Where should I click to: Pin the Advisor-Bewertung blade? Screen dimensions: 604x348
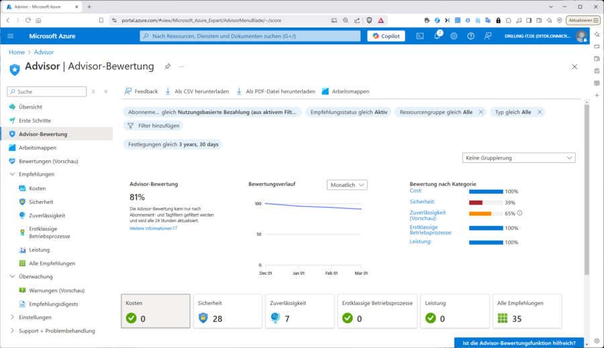tap(168, 66)
